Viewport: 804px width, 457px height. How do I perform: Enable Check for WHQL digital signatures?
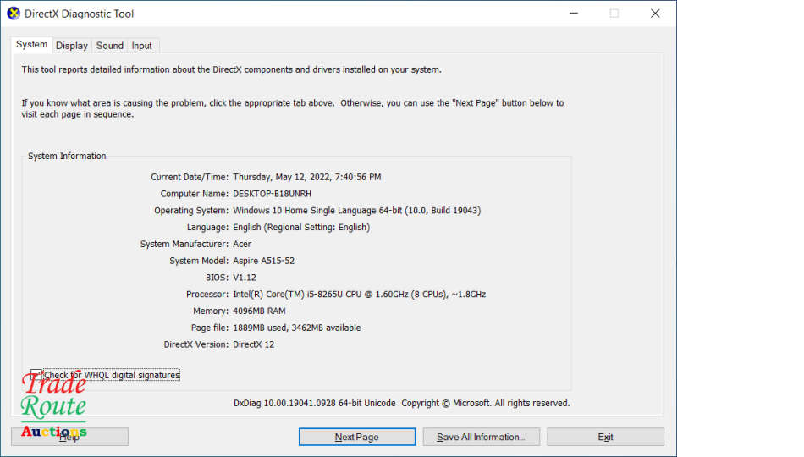pos(36,375)
